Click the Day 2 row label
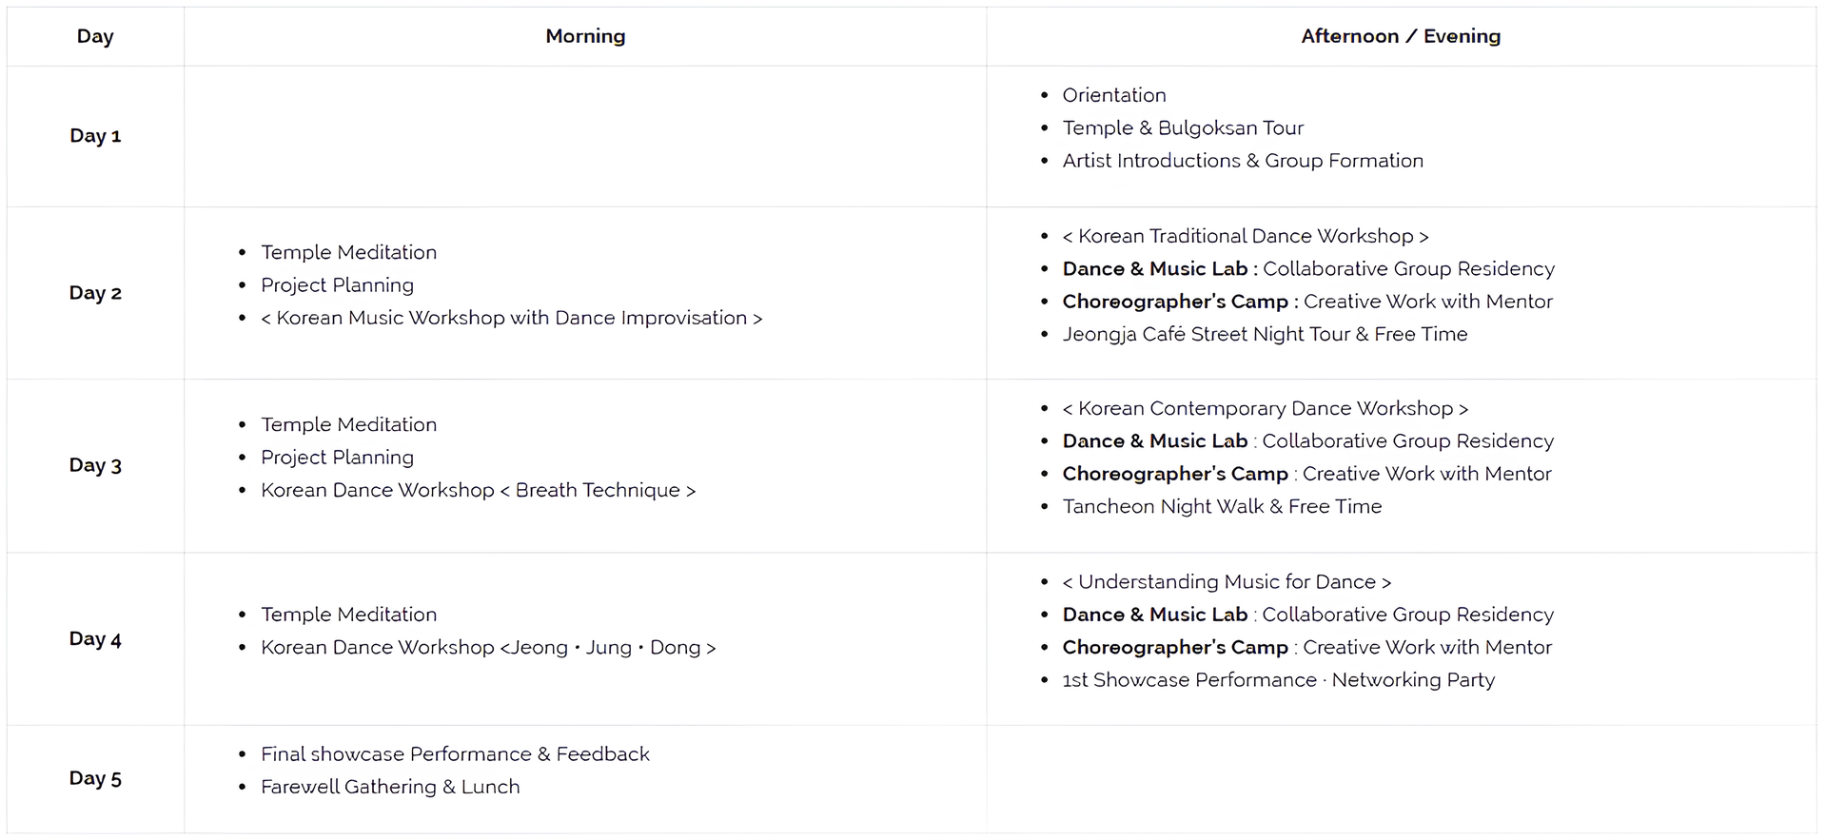 (x=95, y=293)
